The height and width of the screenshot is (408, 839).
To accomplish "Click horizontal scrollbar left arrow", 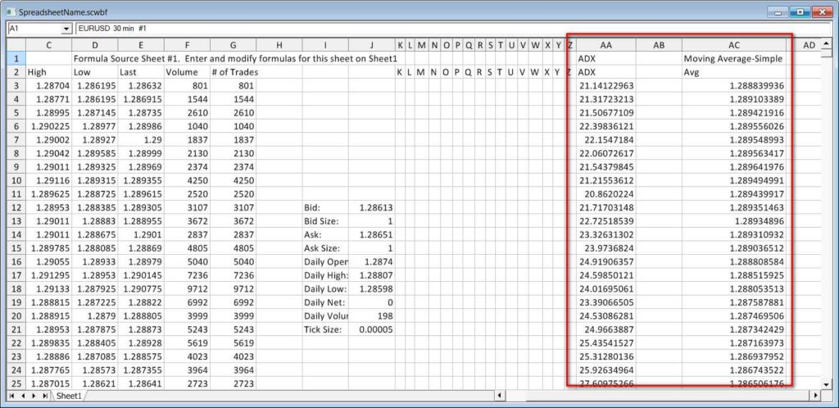I will point(499,396).
